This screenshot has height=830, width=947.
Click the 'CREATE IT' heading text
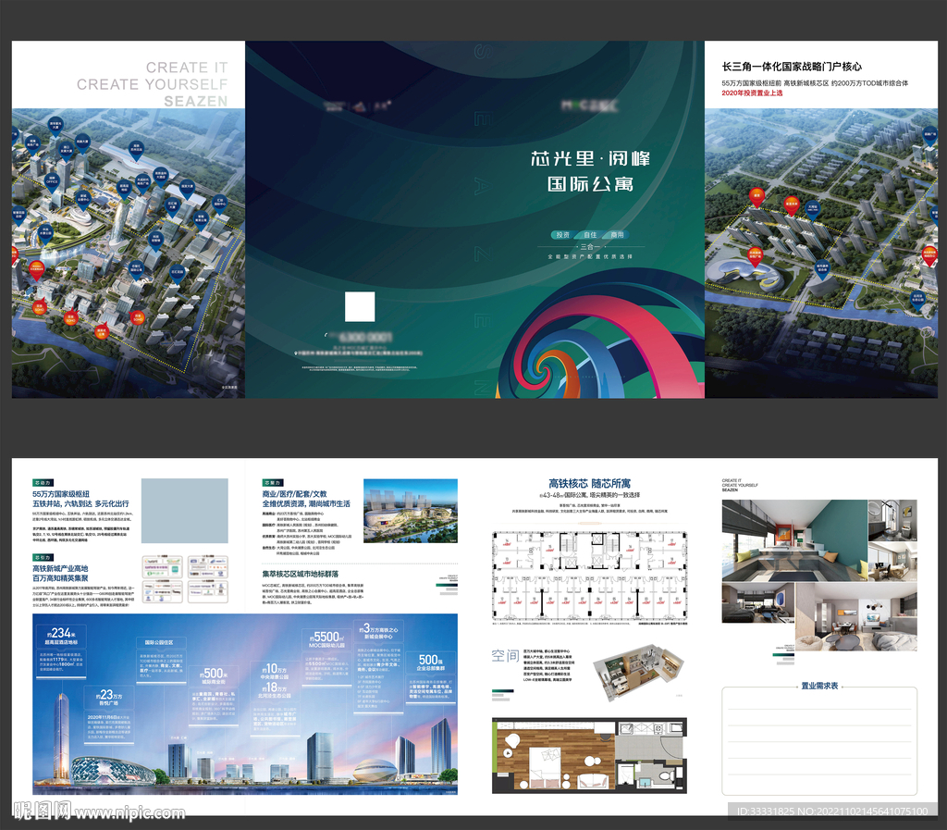pyautogui.click(x=187, y=67)
